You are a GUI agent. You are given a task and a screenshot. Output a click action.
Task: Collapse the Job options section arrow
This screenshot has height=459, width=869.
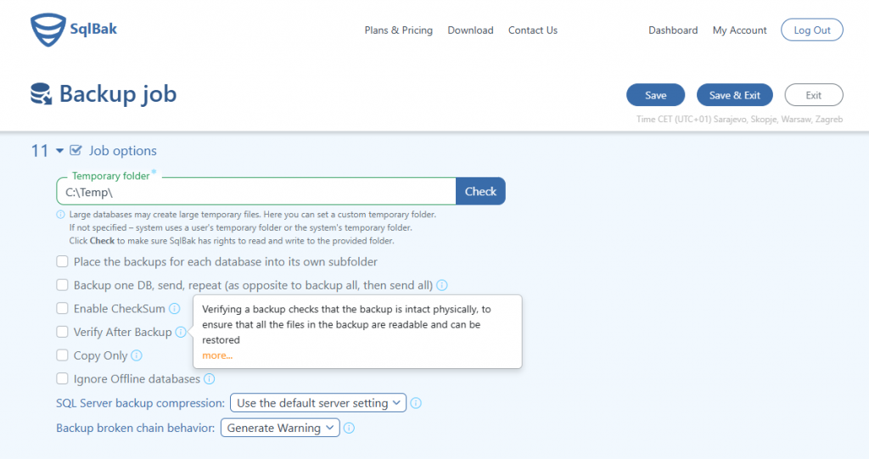coord(60,151)
